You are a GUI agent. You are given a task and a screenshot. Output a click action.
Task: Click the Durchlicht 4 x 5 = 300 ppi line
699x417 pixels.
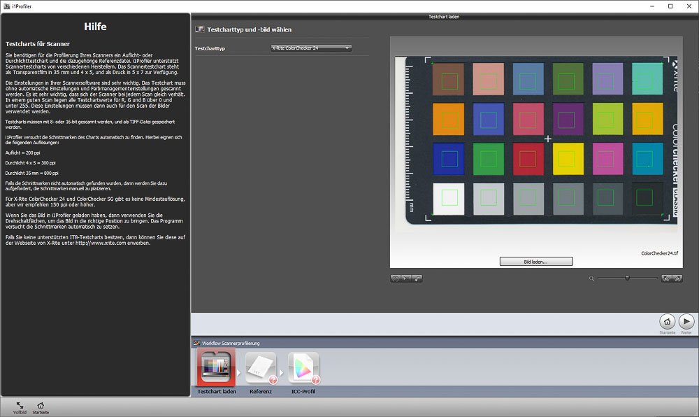tap(31, 163)
